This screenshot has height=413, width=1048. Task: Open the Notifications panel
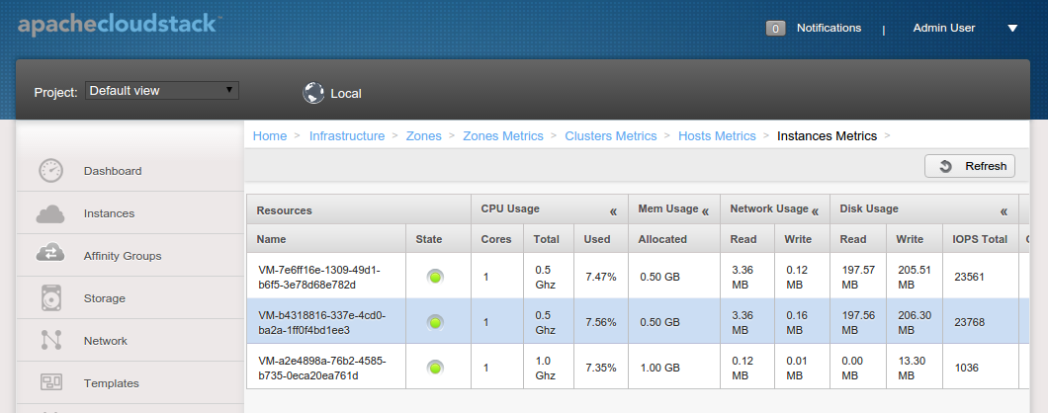click(x=829, y=28)
